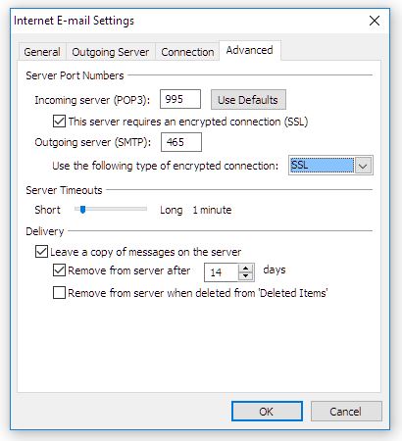Uncheck the encrypted connection (SSL) requirement checkbox
Image resolution: width=402 pixels, height=441 pixels.
(x=59, y=122)
